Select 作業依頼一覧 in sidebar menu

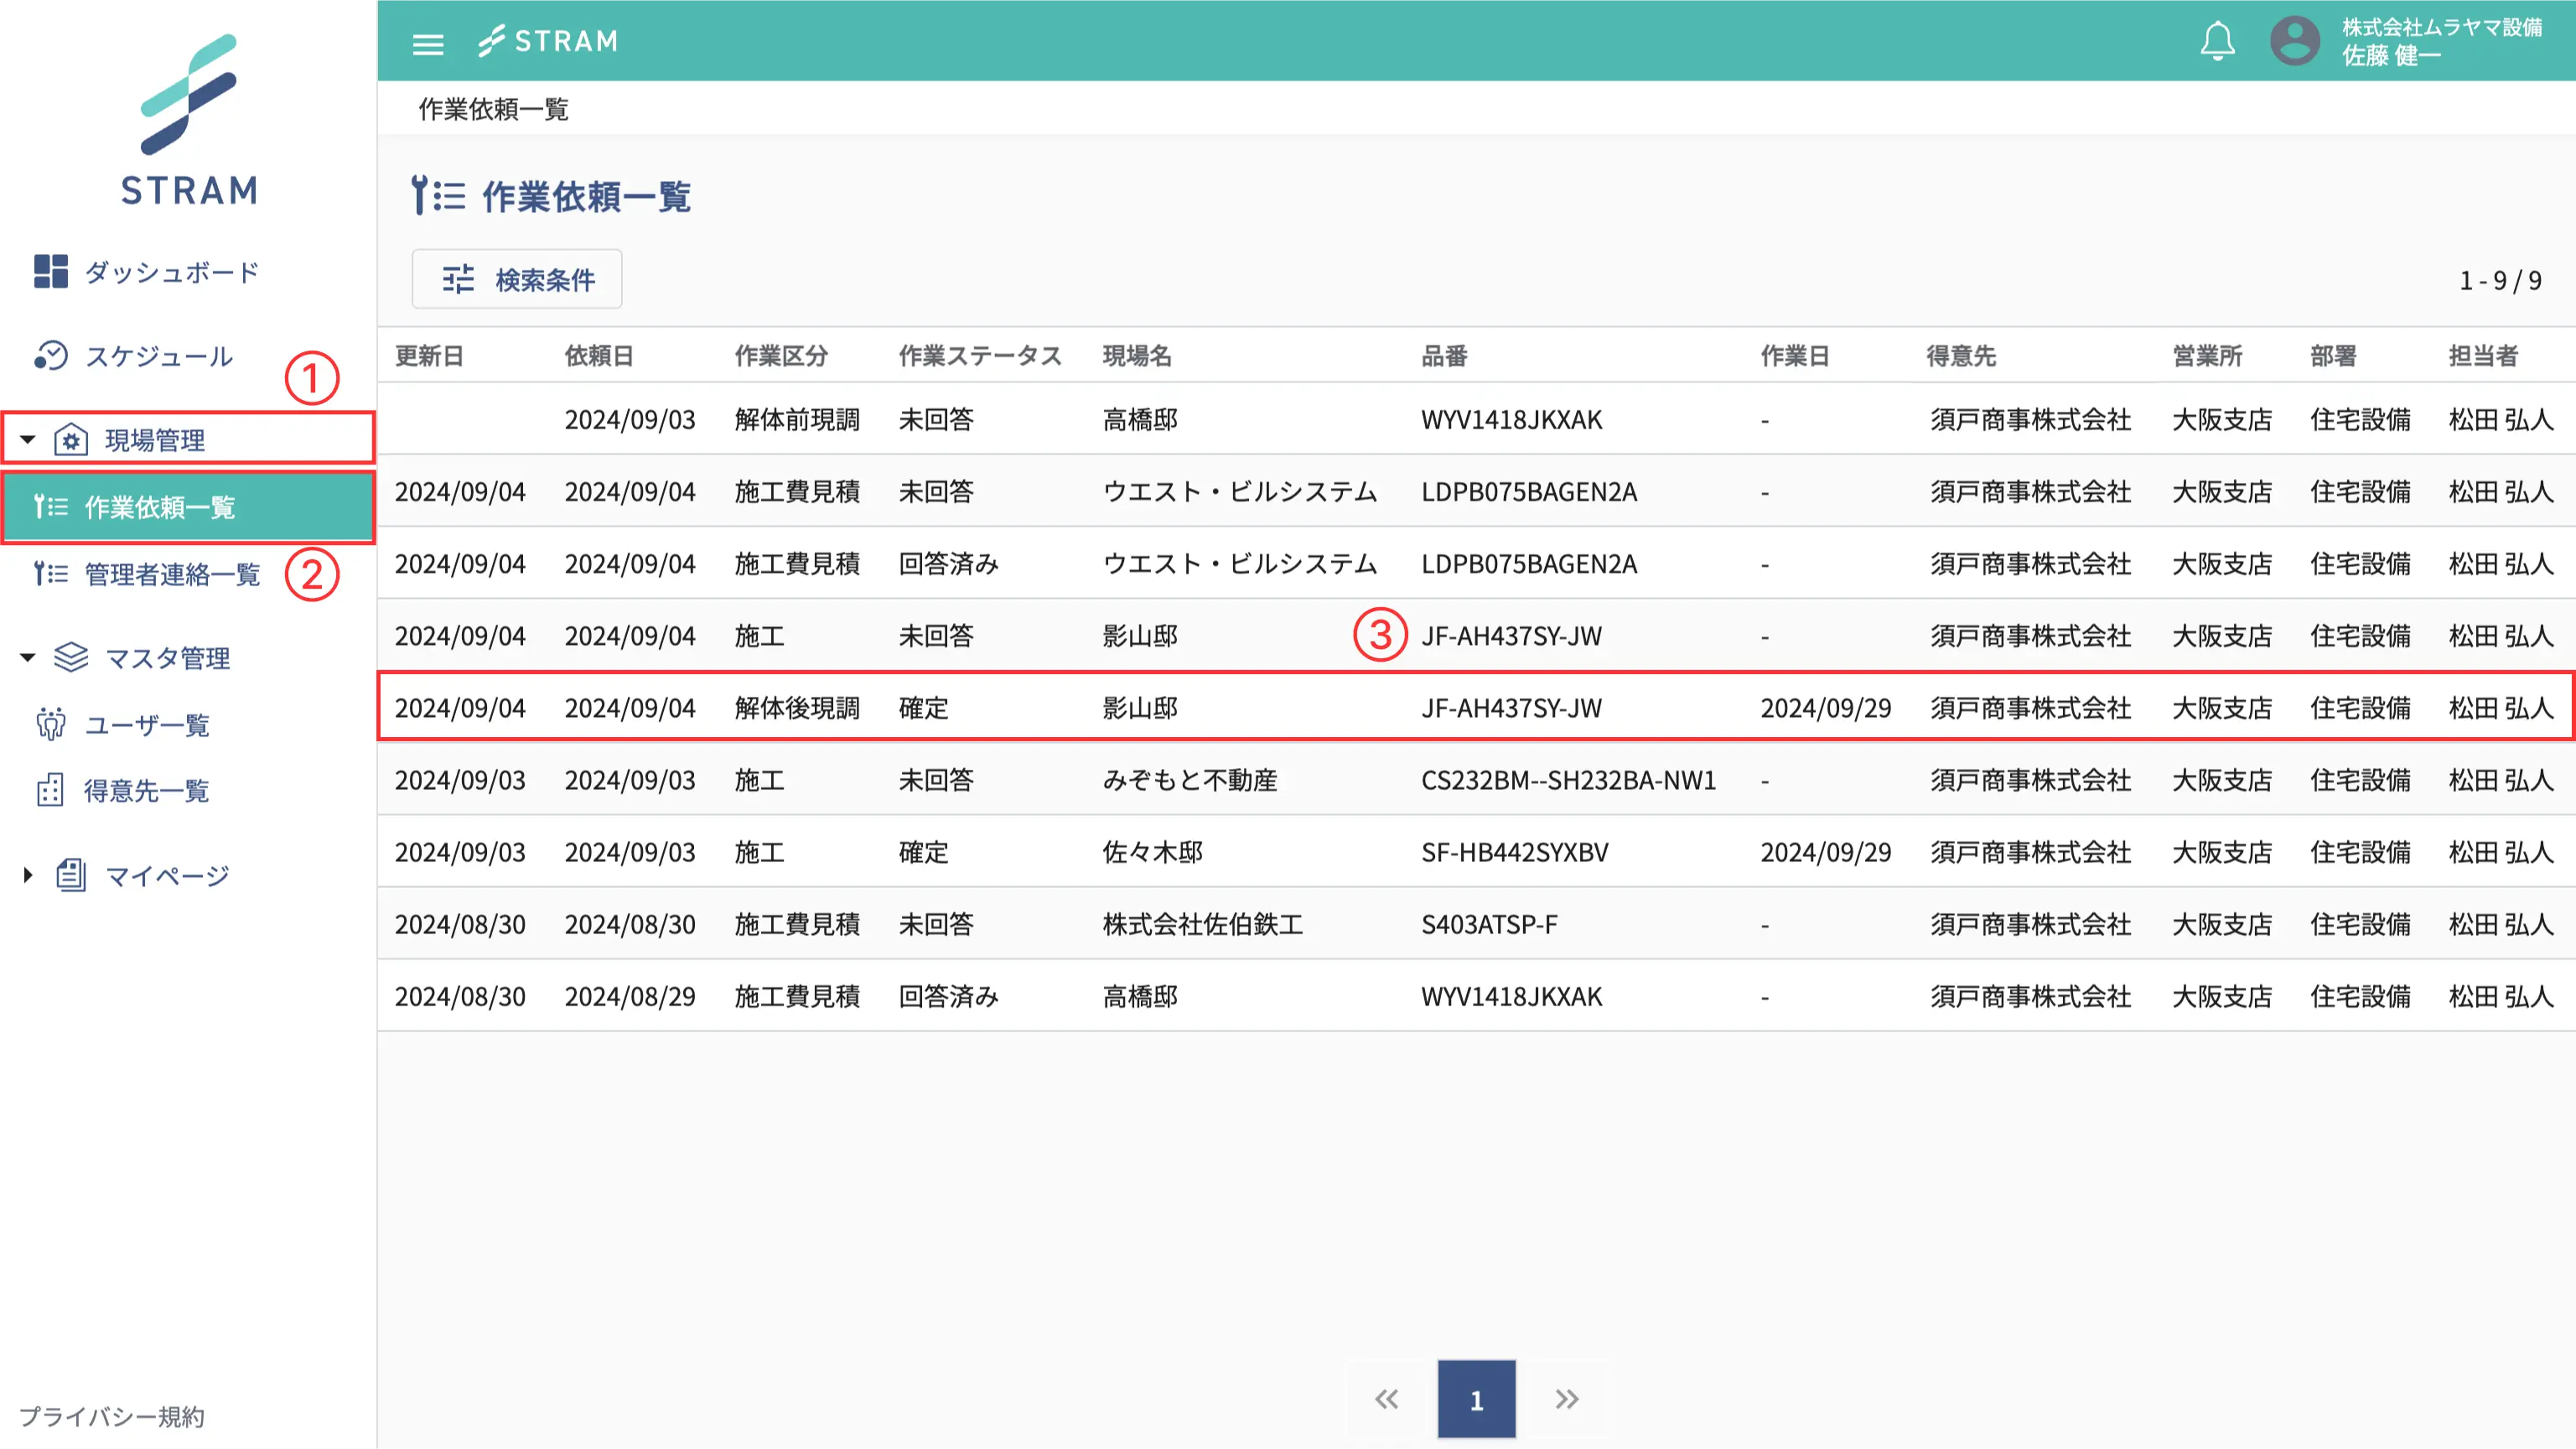click(160, 507)
